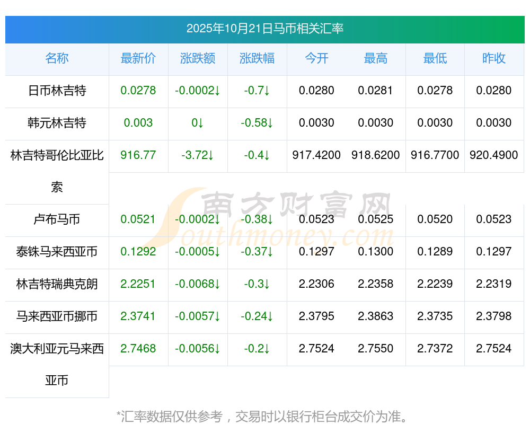Click change amount -0.0057↓

click(x=198, y=316)
